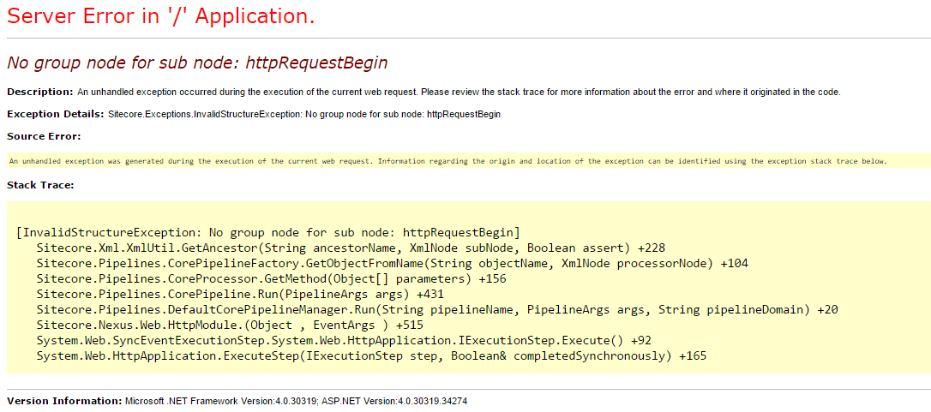The image size is (931, 412).
Task: Click the 'CorePipeline.Run(PipelineArgs args)' line
Action: pyautogui.click(x=240, y=294)
